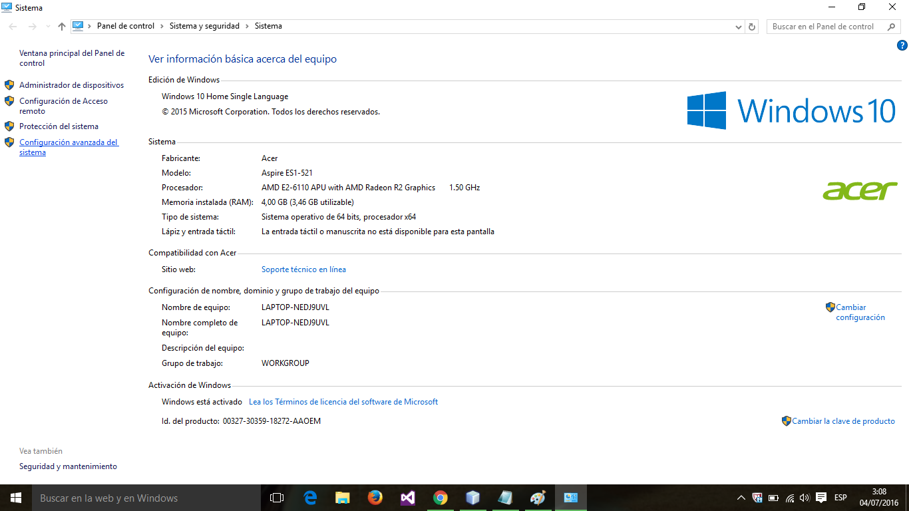Select Sistema in the breadcrumb path
This screenshot has height=511, width=909.
click(x=268, y=26)
